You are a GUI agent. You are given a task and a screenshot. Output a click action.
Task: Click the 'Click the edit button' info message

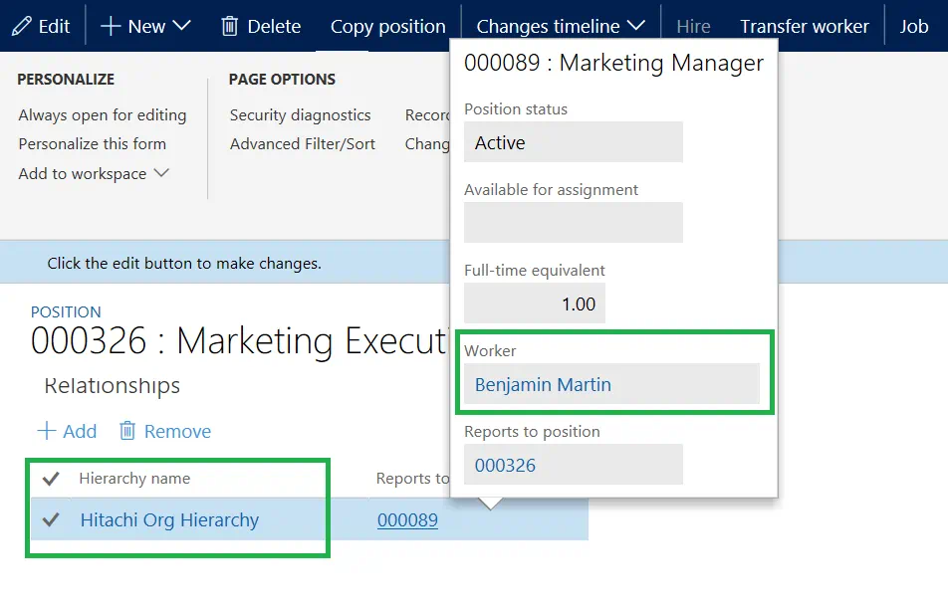click(184, 264)
